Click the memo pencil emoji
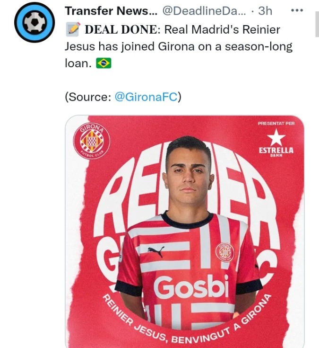 [73, 29]
